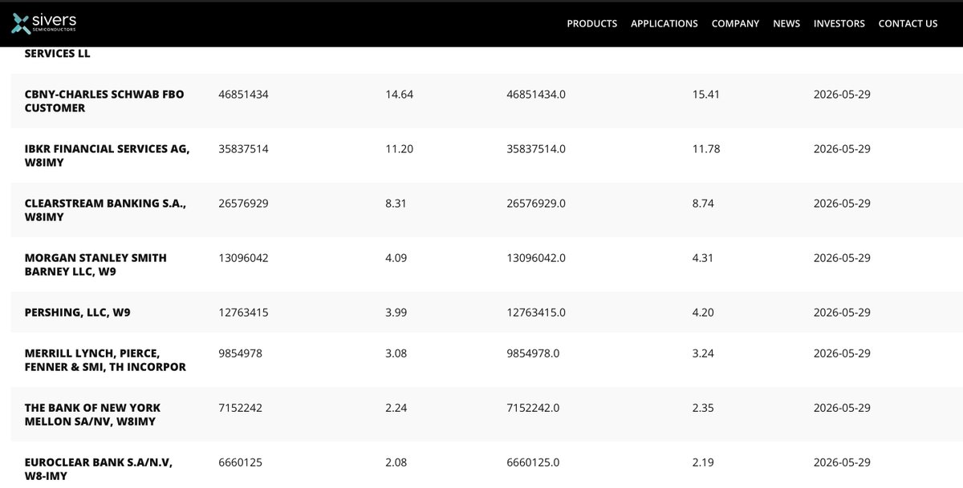Select share count 46851434

coord(243,95)
